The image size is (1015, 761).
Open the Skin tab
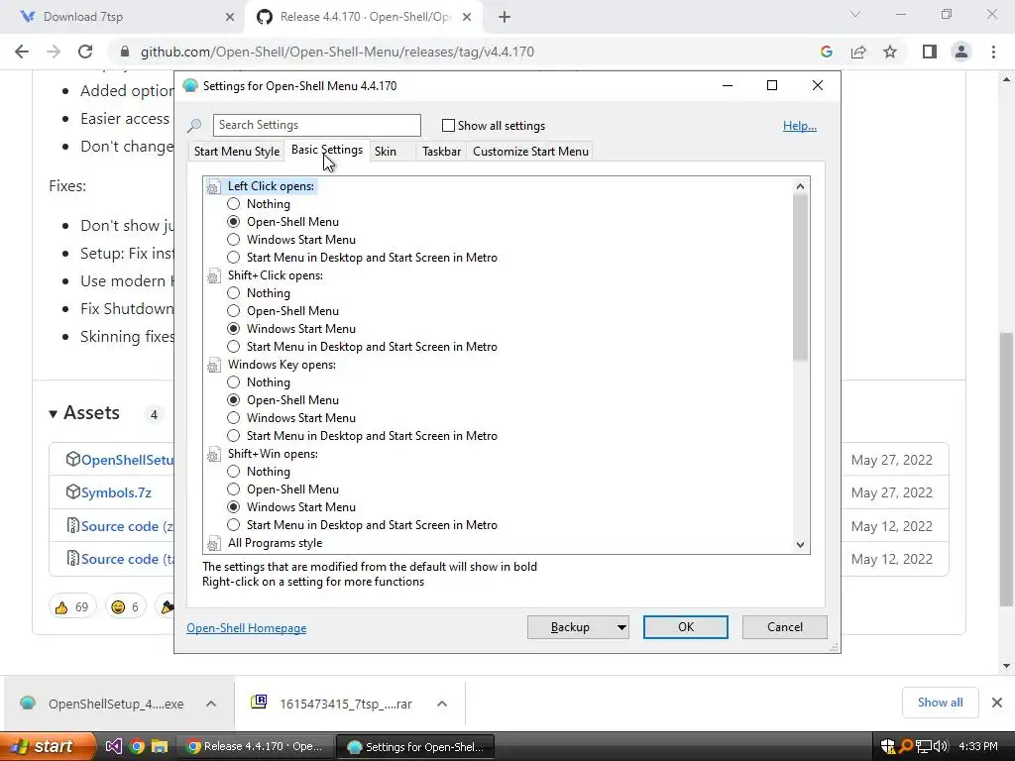[386, 152]
